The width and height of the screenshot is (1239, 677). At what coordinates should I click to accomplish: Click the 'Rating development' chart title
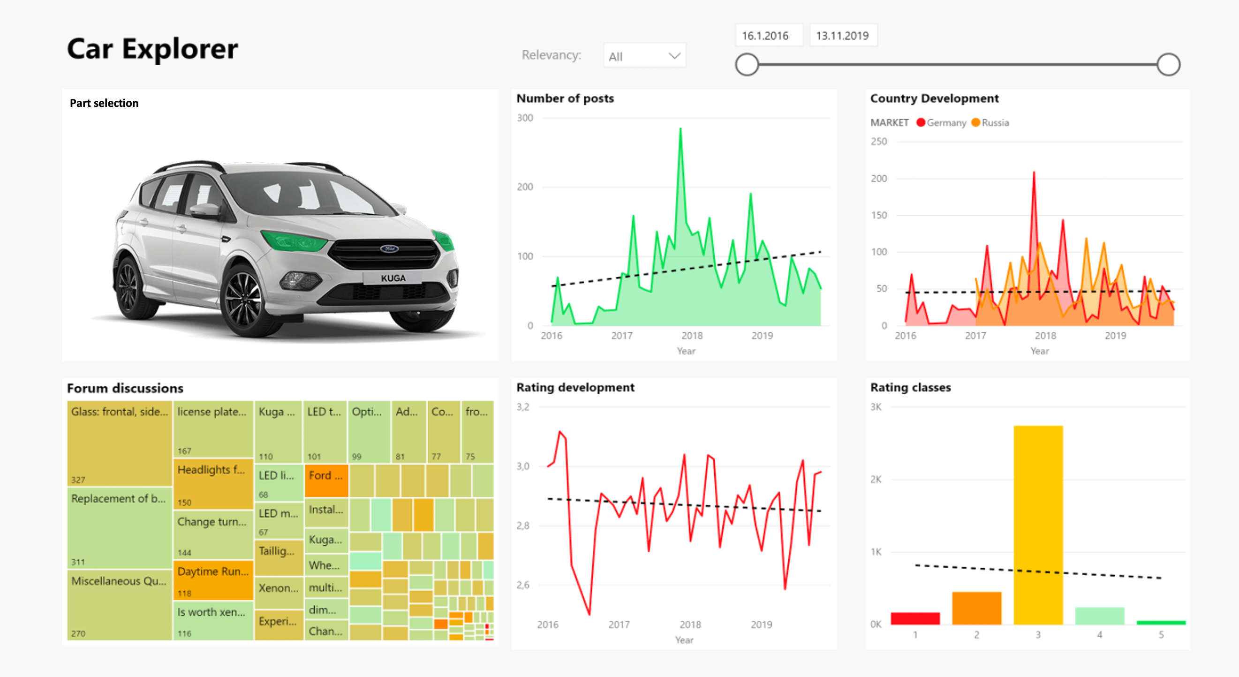(575, 387)
